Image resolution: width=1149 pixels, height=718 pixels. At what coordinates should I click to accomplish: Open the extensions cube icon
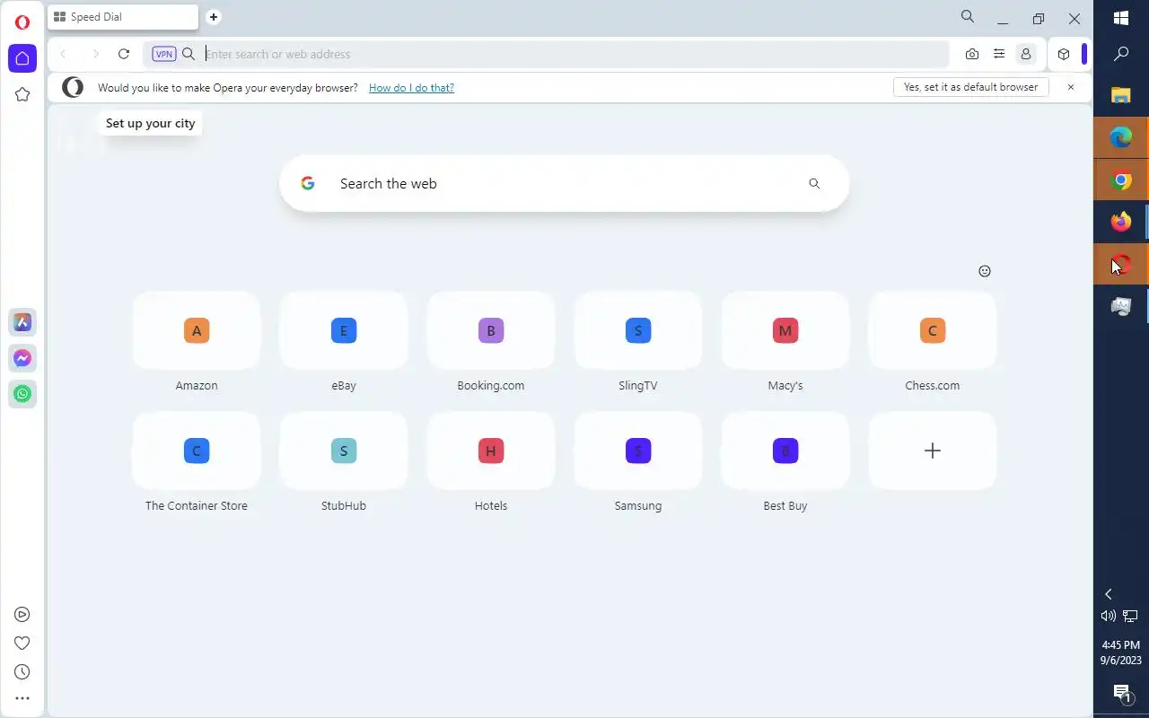click(x=1064, y=54)
